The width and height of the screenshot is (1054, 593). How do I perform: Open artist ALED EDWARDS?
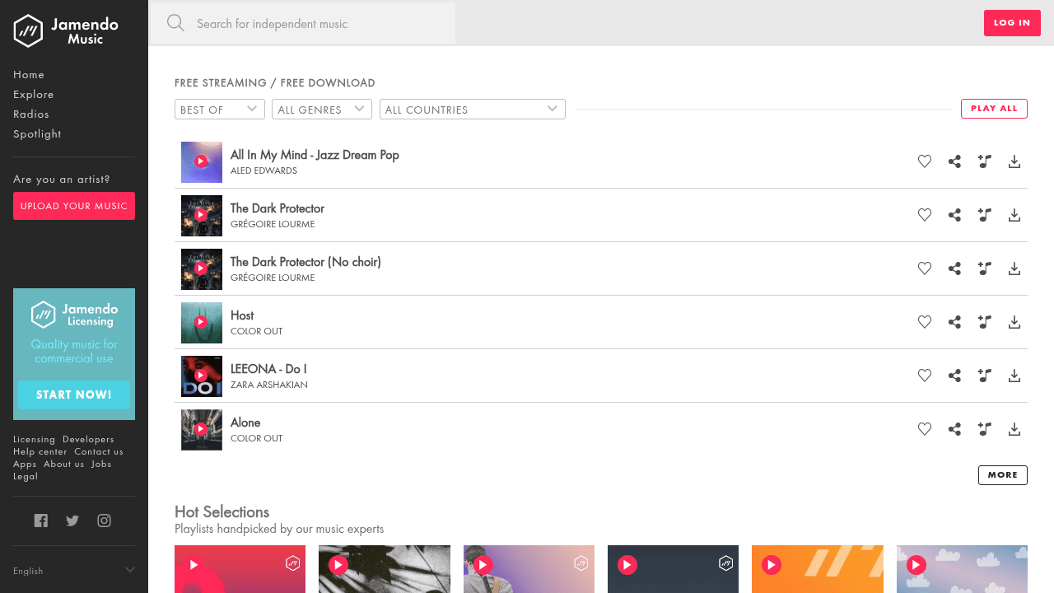(x=263, y=170)
